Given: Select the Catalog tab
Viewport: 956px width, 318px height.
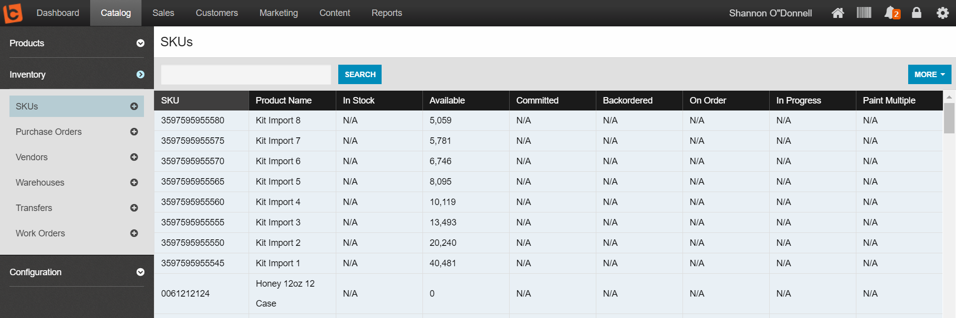Looking at the screenshot, I should pyautogui.click(x=116, y=13).
